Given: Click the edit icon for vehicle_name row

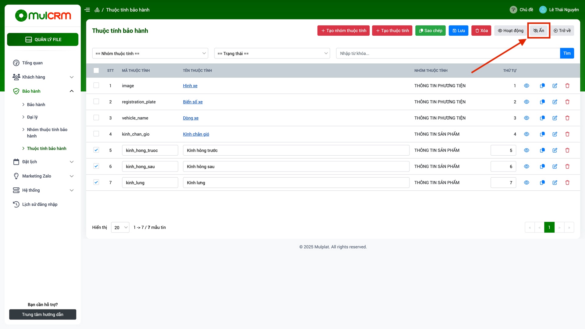Looking at the screenshot, I should (555, 118).
